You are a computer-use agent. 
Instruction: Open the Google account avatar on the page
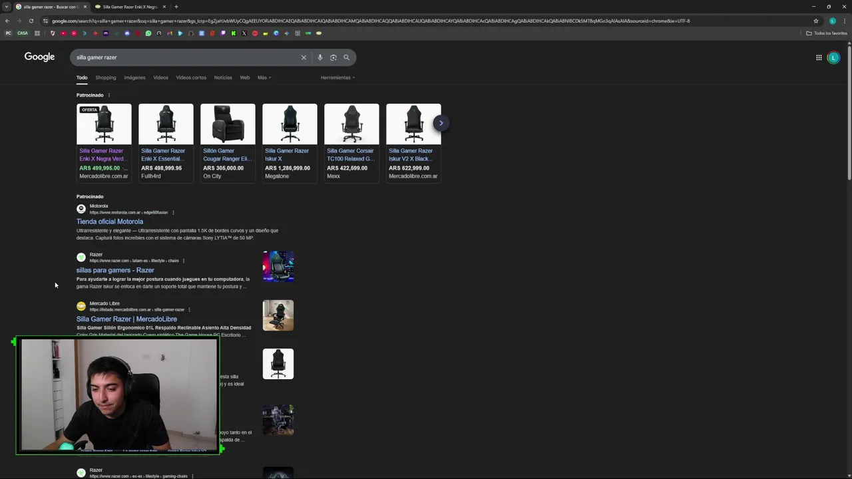coord(833,57)
